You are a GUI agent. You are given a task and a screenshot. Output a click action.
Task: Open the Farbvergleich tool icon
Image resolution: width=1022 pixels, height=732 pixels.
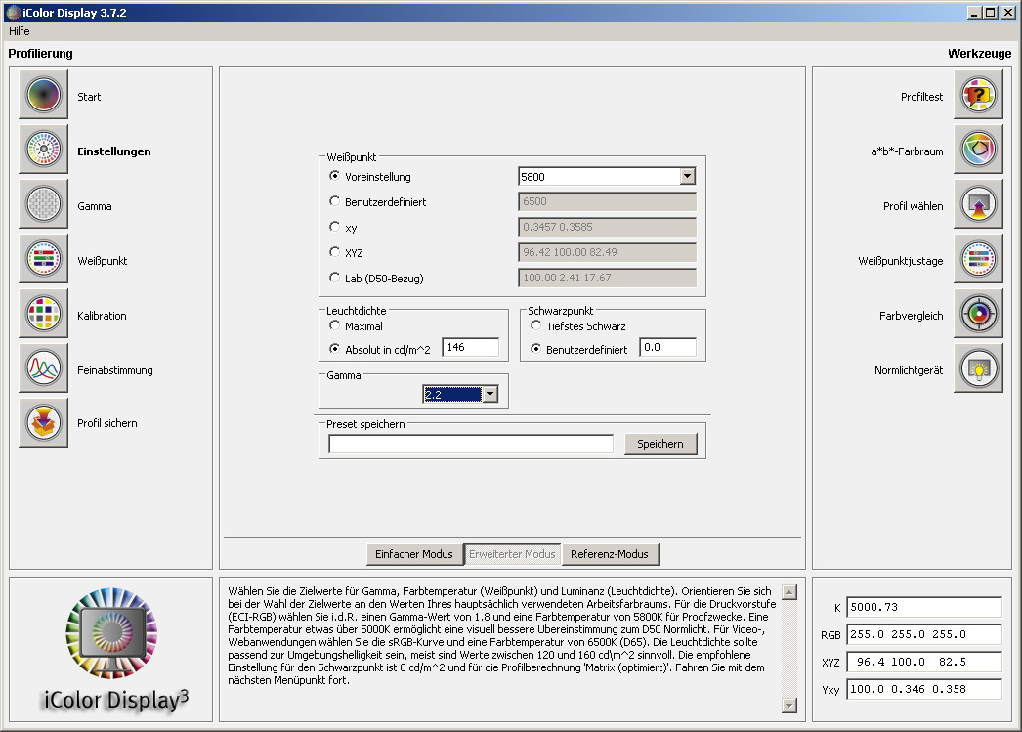978,315
